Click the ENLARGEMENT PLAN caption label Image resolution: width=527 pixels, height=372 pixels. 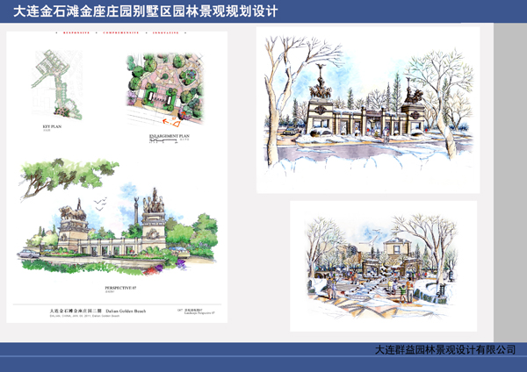point(170,138)
